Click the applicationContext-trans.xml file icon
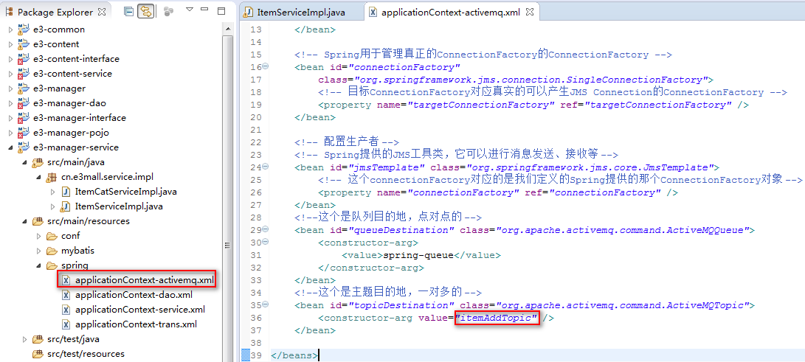 point(66,324)
